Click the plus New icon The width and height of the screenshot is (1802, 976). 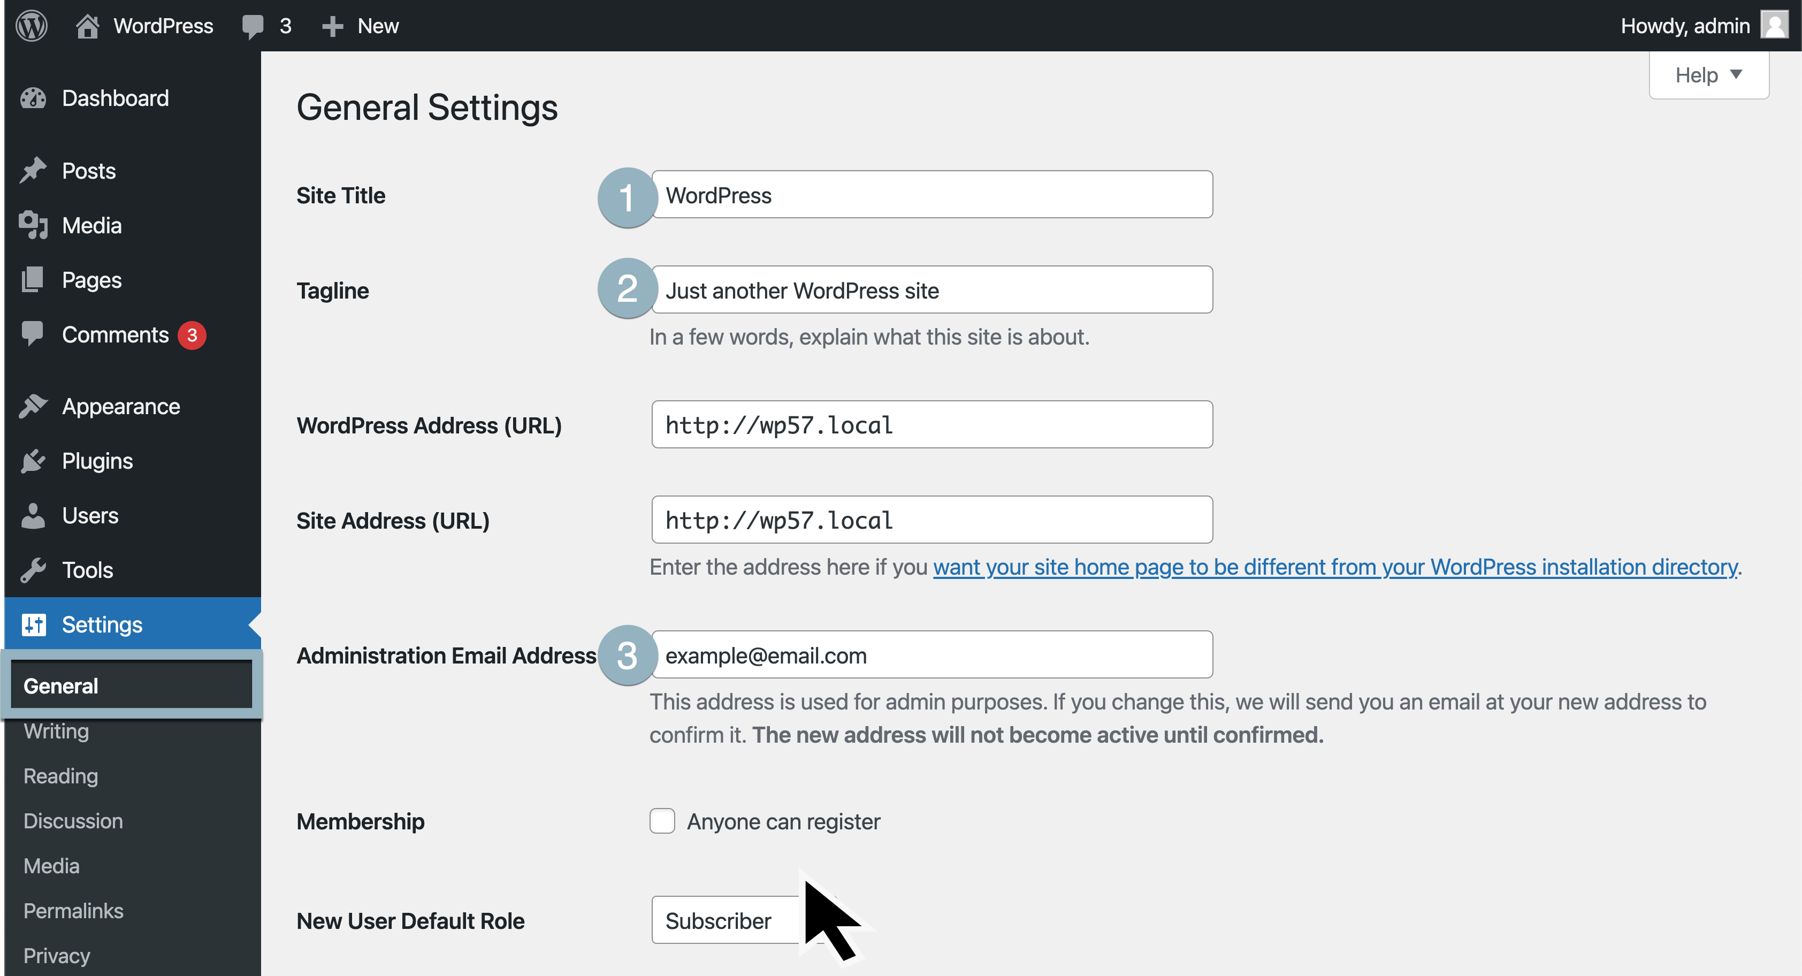pyautogui.click(x=332, y=26)
